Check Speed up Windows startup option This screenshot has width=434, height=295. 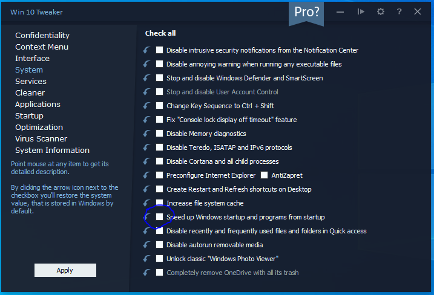(159, 217)
